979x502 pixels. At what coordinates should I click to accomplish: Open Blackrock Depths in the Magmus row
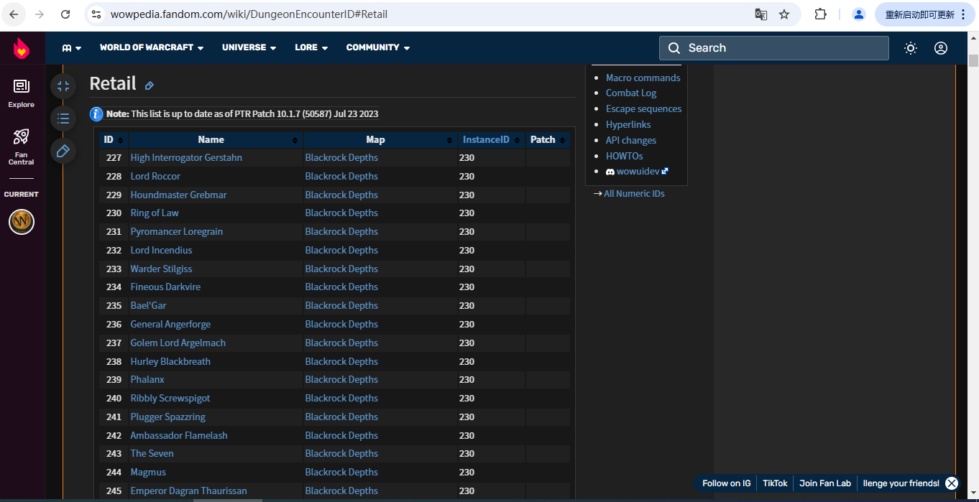[341, 472]
